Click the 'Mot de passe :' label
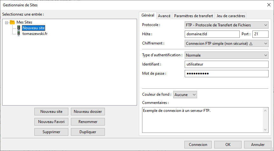Screen dimensions: 274x151 (x=154, y=73)
